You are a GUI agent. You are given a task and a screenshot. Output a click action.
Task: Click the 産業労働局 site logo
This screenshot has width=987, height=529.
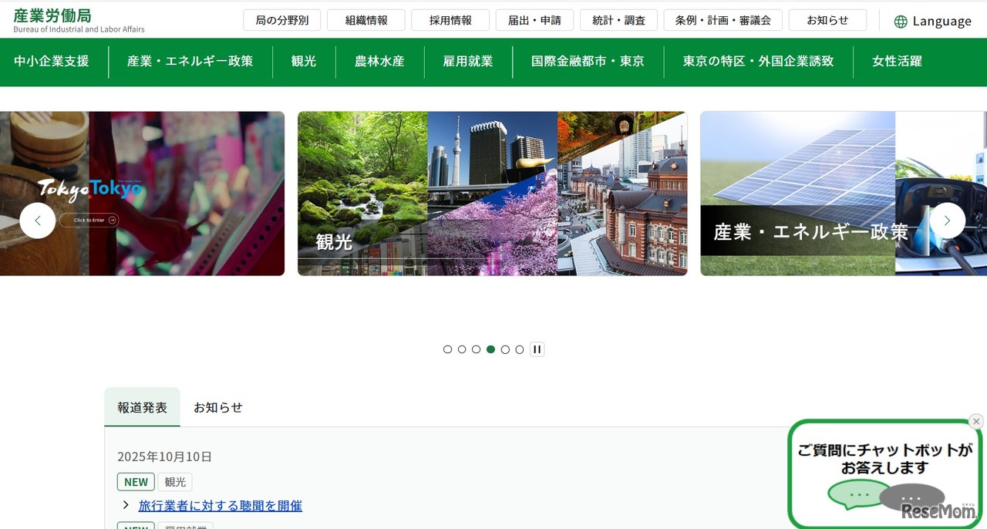79,20
